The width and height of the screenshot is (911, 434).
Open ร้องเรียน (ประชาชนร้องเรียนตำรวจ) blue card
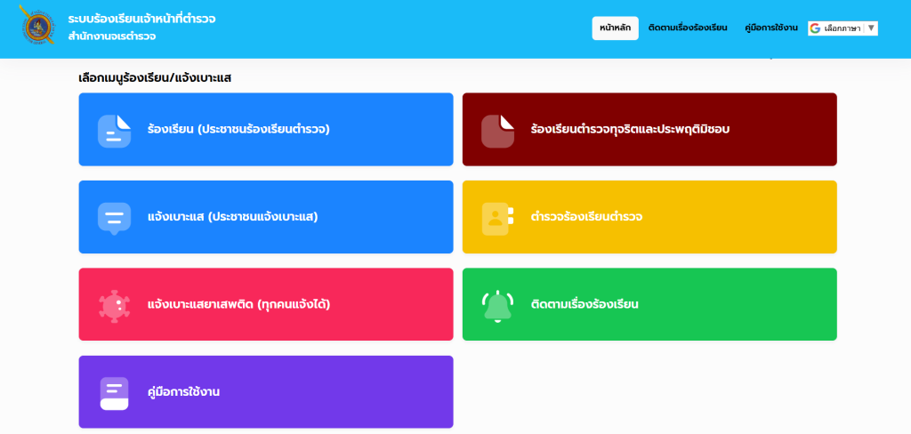pos(265,130)
